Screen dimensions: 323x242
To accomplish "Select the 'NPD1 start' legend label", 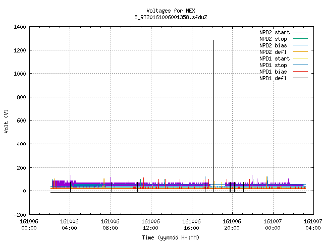I will pyautogui.click(x=275, y=58).
